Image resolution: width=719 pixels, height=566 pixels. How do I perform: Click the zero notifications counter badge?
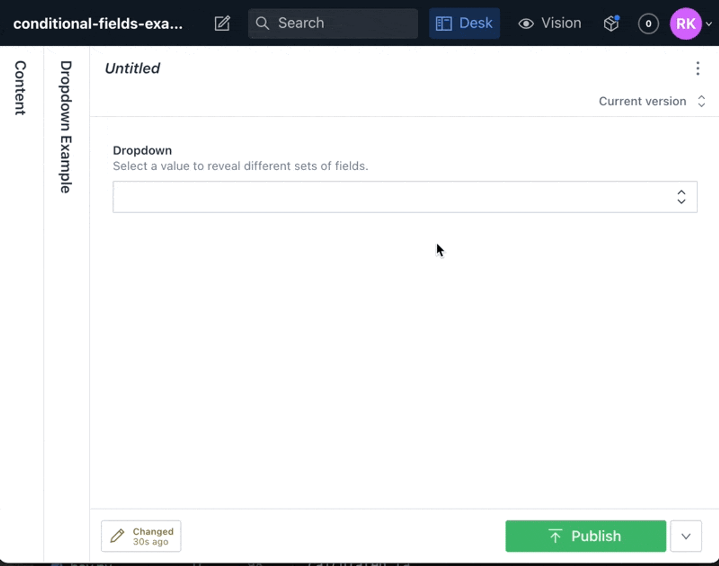648,24
